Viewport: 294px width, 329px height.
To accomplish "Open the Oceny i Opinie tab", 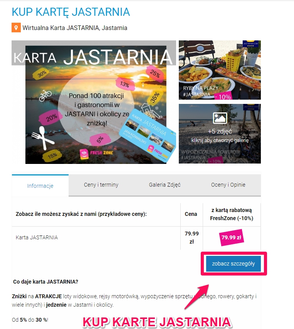I will click(x=228, y=185).
